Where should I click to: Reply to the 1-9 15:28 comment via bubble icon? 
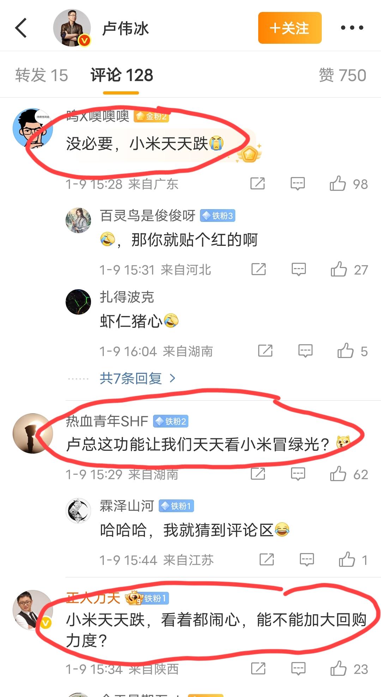[x=298, y=184]
